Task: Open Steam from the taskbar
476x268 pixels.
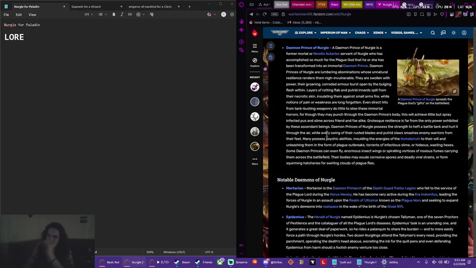Action: [182, 262]
